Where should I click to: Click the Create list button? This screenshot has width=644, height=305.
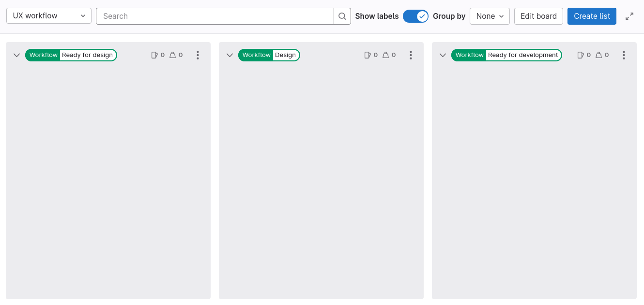(592, 16)
